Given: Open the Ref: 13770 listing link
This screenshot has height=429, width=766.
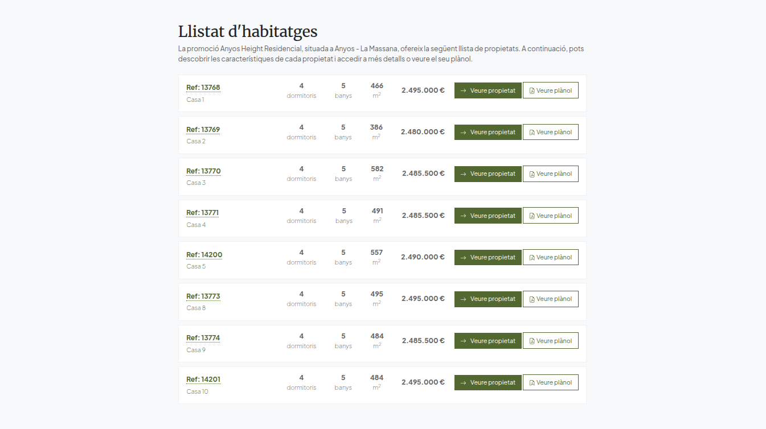Looking at the screenshot, I should tap(203, 171).
